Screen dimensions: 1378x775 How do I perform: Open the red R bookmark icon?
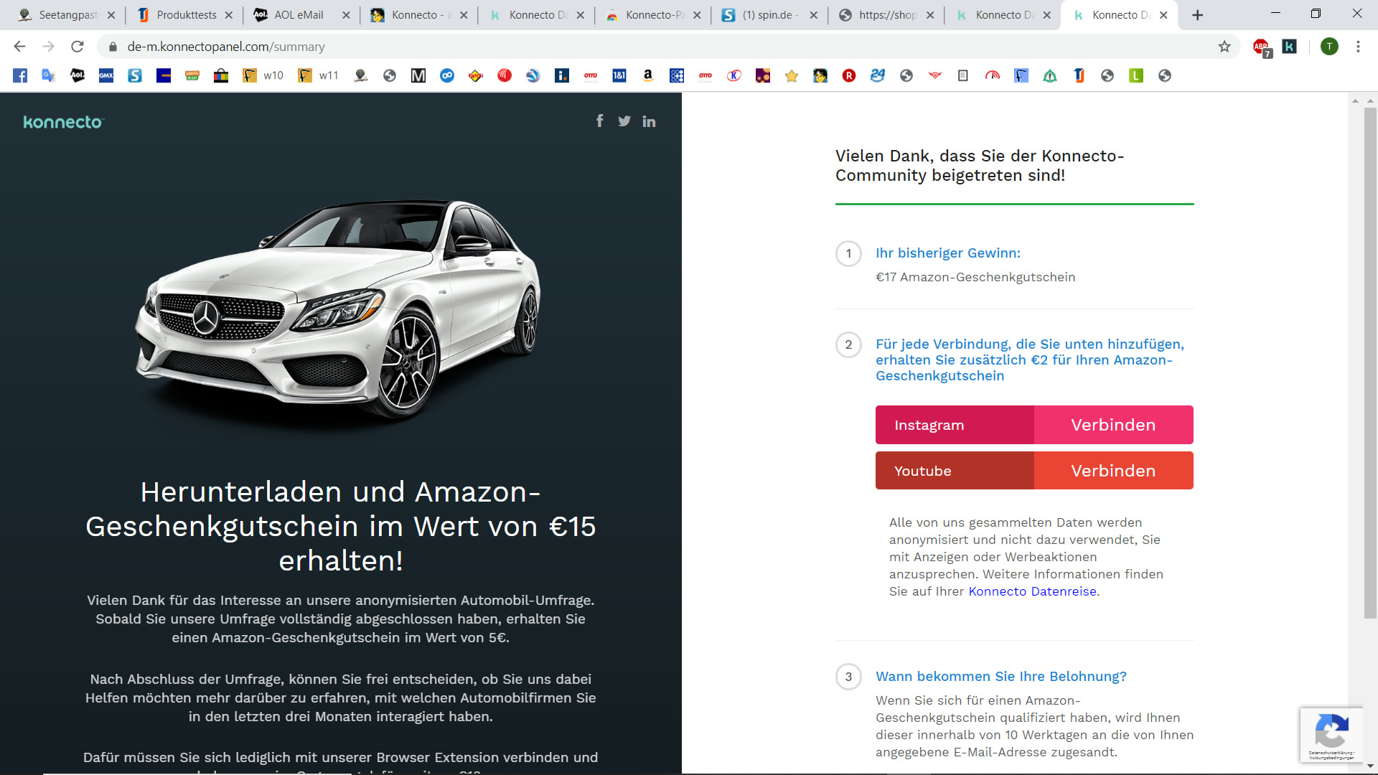click(x=849, y=75)
